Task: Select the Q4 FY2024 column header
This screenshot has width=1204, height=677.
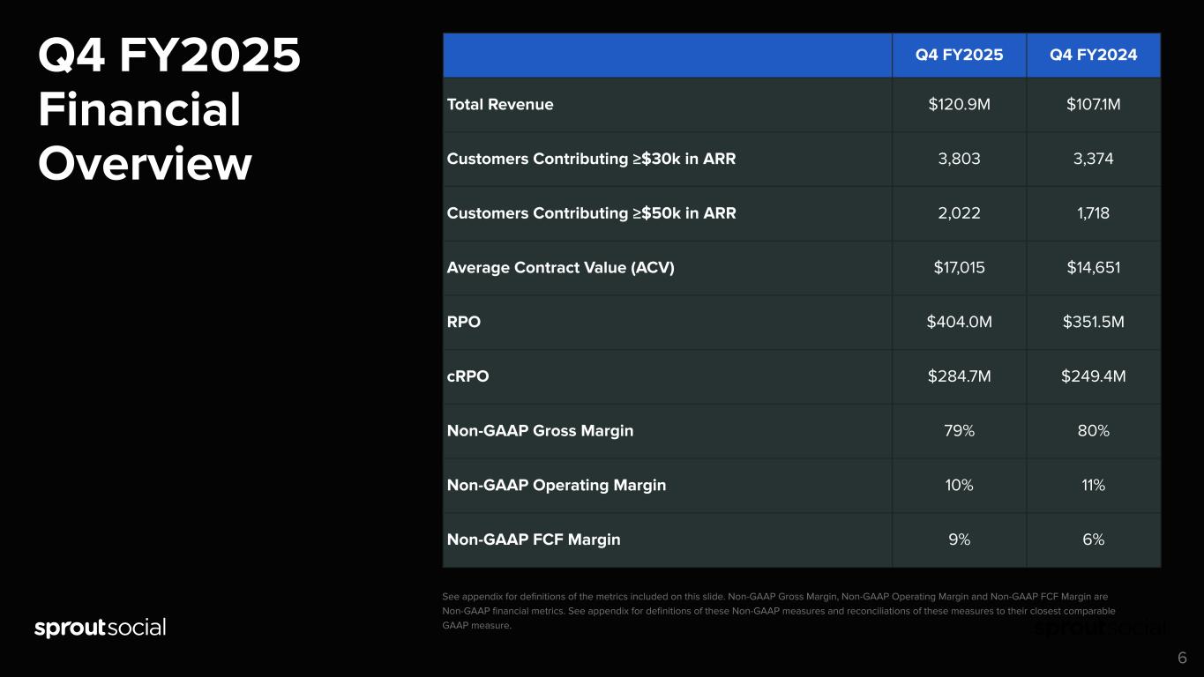Action: click(x=1093, y=55)
